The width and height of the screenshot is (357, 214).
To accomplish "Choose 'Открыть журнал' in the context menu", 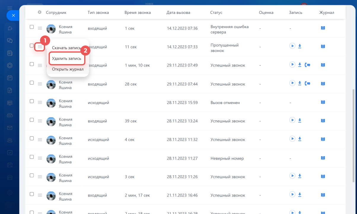I will point(68,69).
